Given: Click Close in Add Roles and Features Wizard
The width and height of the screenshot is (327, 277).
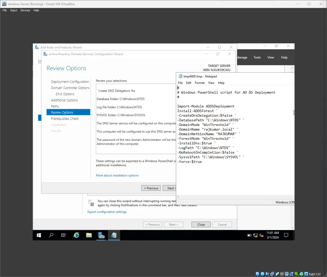Looking at the screenshot, I should pyautogui.click(x=201, y=225).
